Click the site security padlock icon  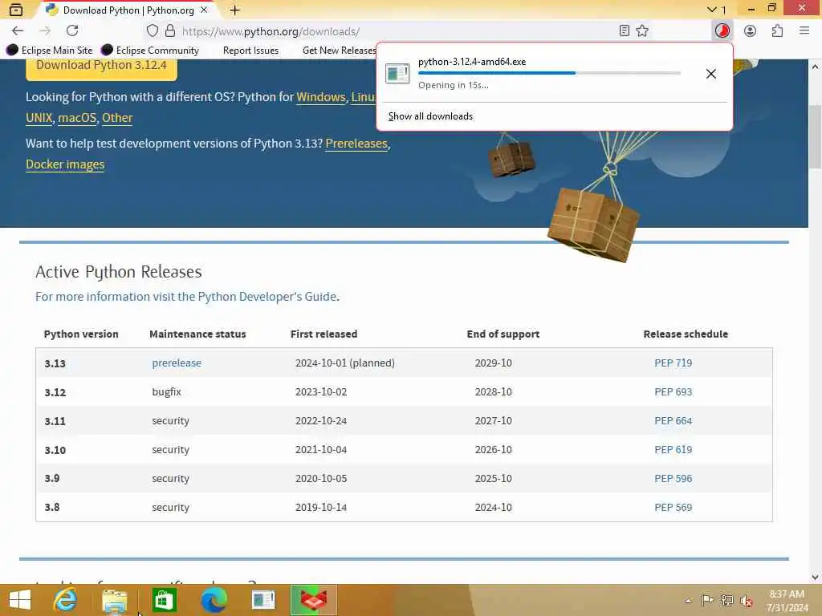[170, 31]
